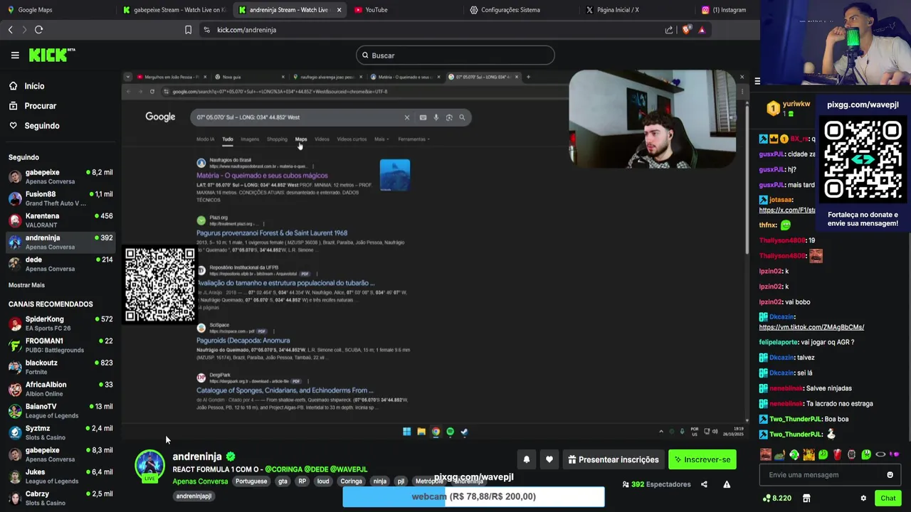Image resolution: width=911 pixels, height=512 pixels.
Task: Click the 8.220 channel points balance
Action: (776, 498)
